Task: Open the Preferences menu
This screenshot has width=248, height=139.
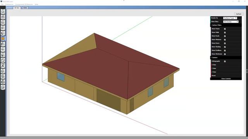Action: tap(9, 4)
